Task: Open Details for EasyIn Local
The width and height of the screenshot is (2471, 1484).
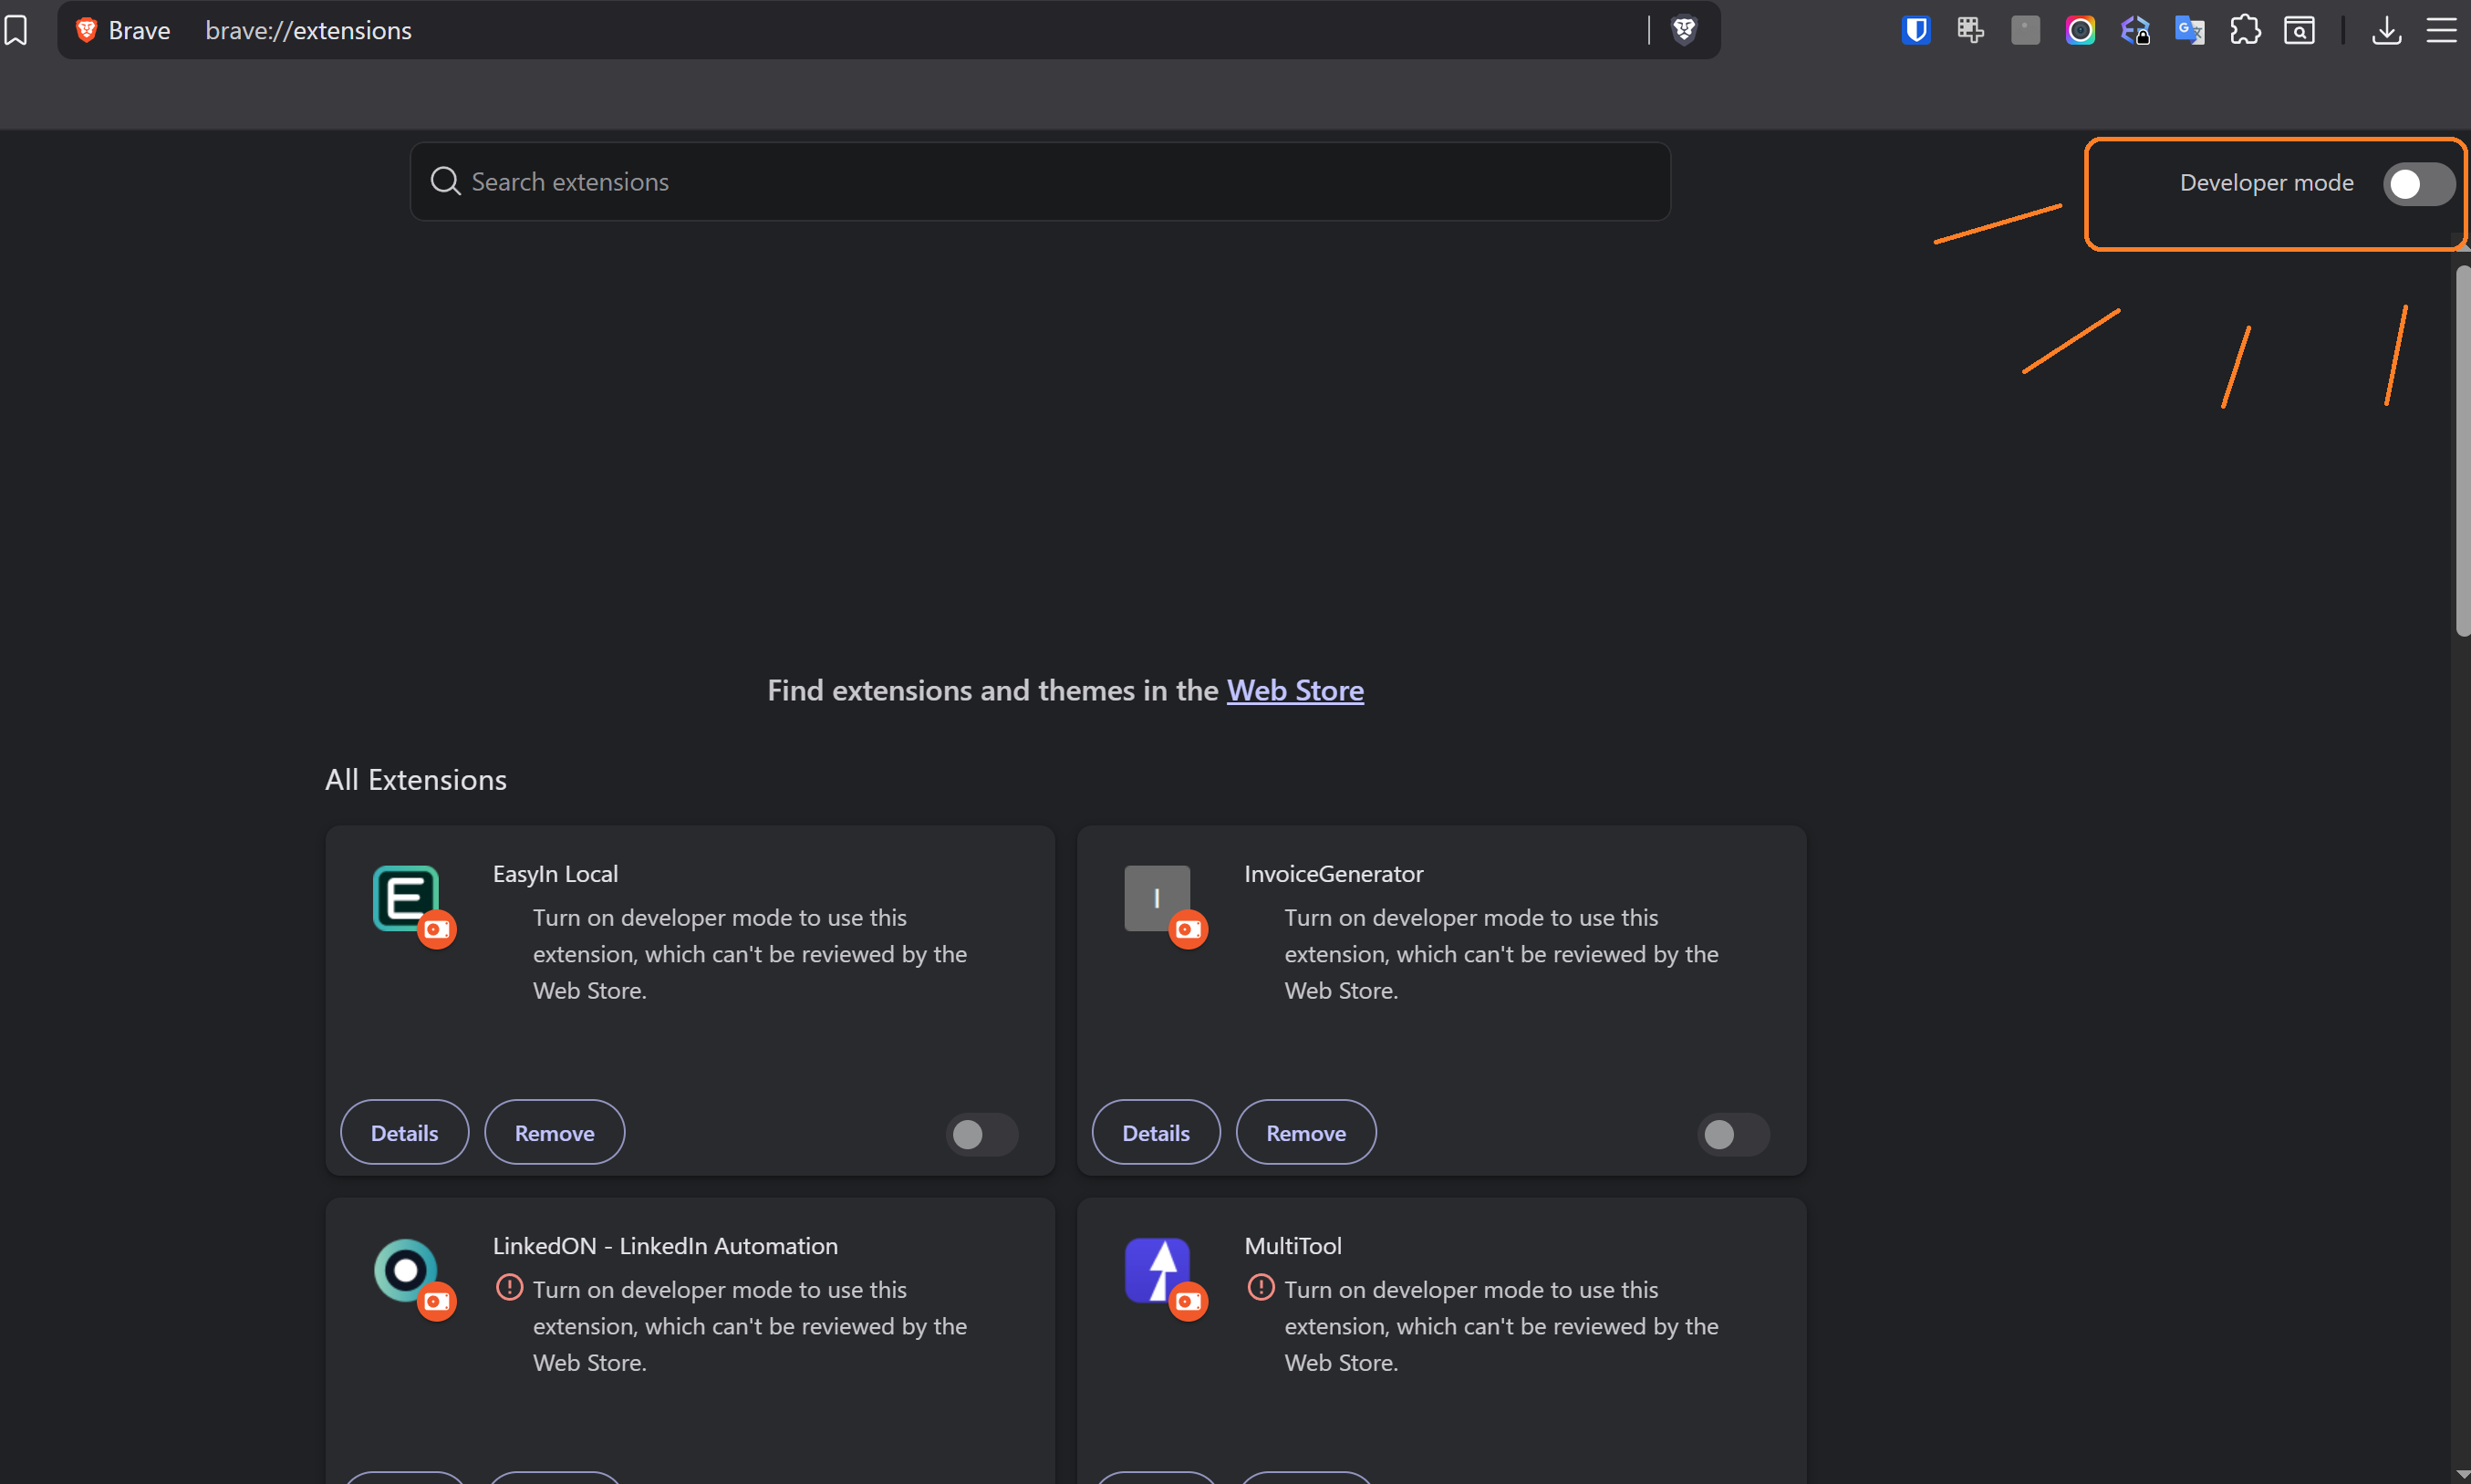Action: click(x=404, y=1132)
